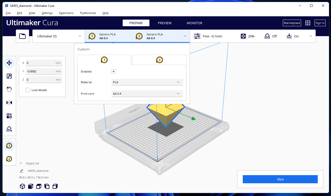
Task: Select the Move tool
Action: (x=9, y=63)
